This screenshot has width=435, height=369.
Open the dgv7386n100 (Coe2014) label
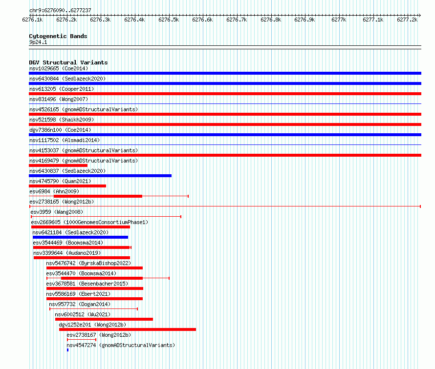pos(60,130)
